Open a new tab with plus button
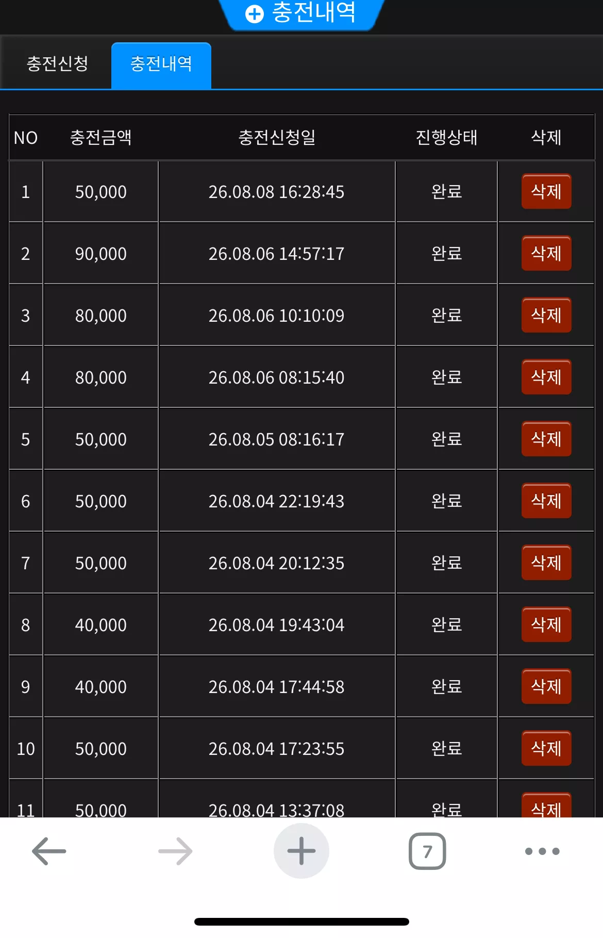Image resolution: width=603 pixels, height=938 pixels. click(x=301, y=851)
